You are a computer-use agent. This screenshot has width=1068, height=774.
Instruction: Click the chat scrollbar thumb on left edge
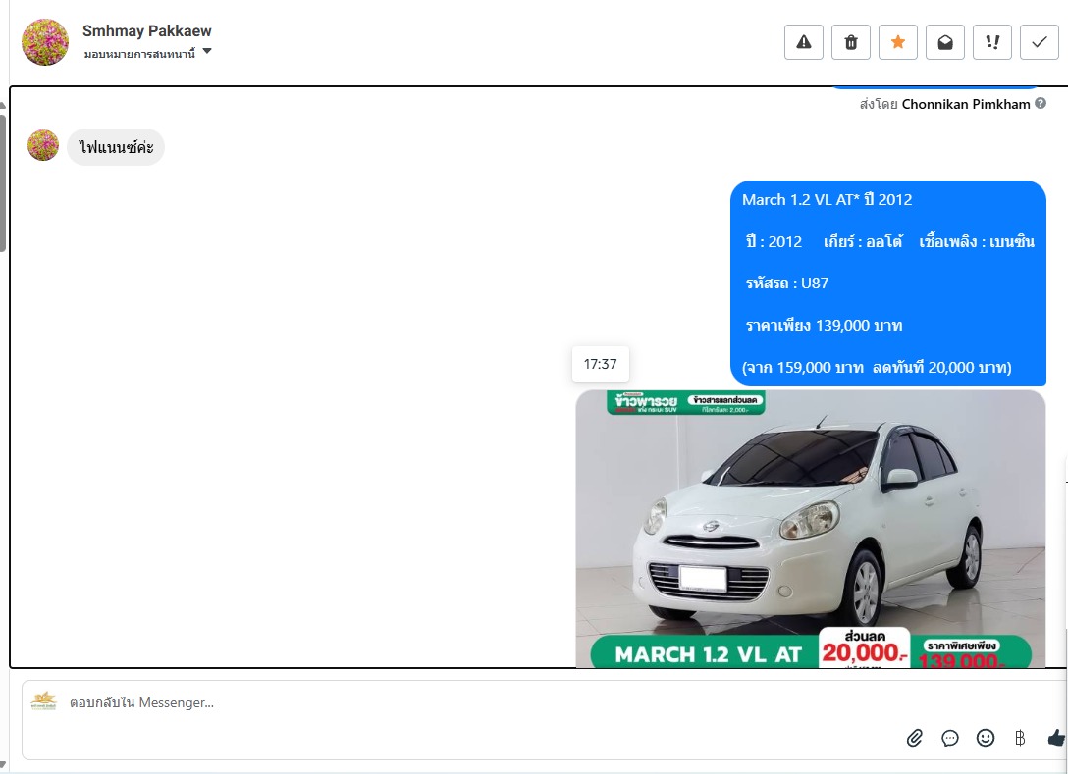[3, 182]
